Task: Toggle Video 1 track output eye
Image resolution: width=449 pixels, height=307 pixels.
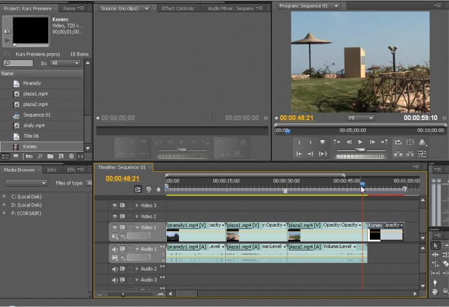Action: coord(114,227)
